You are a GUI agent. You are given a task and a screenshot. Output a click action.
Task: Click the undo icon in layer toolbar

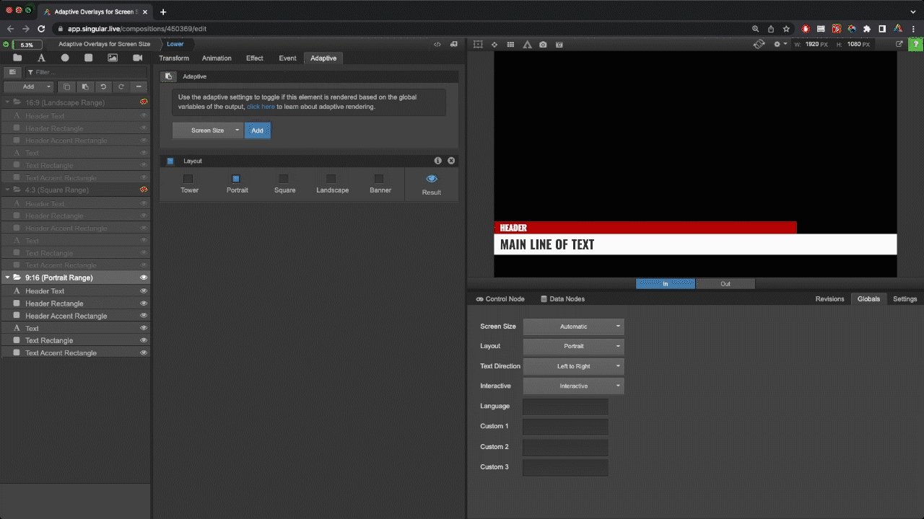click(103, 86)
